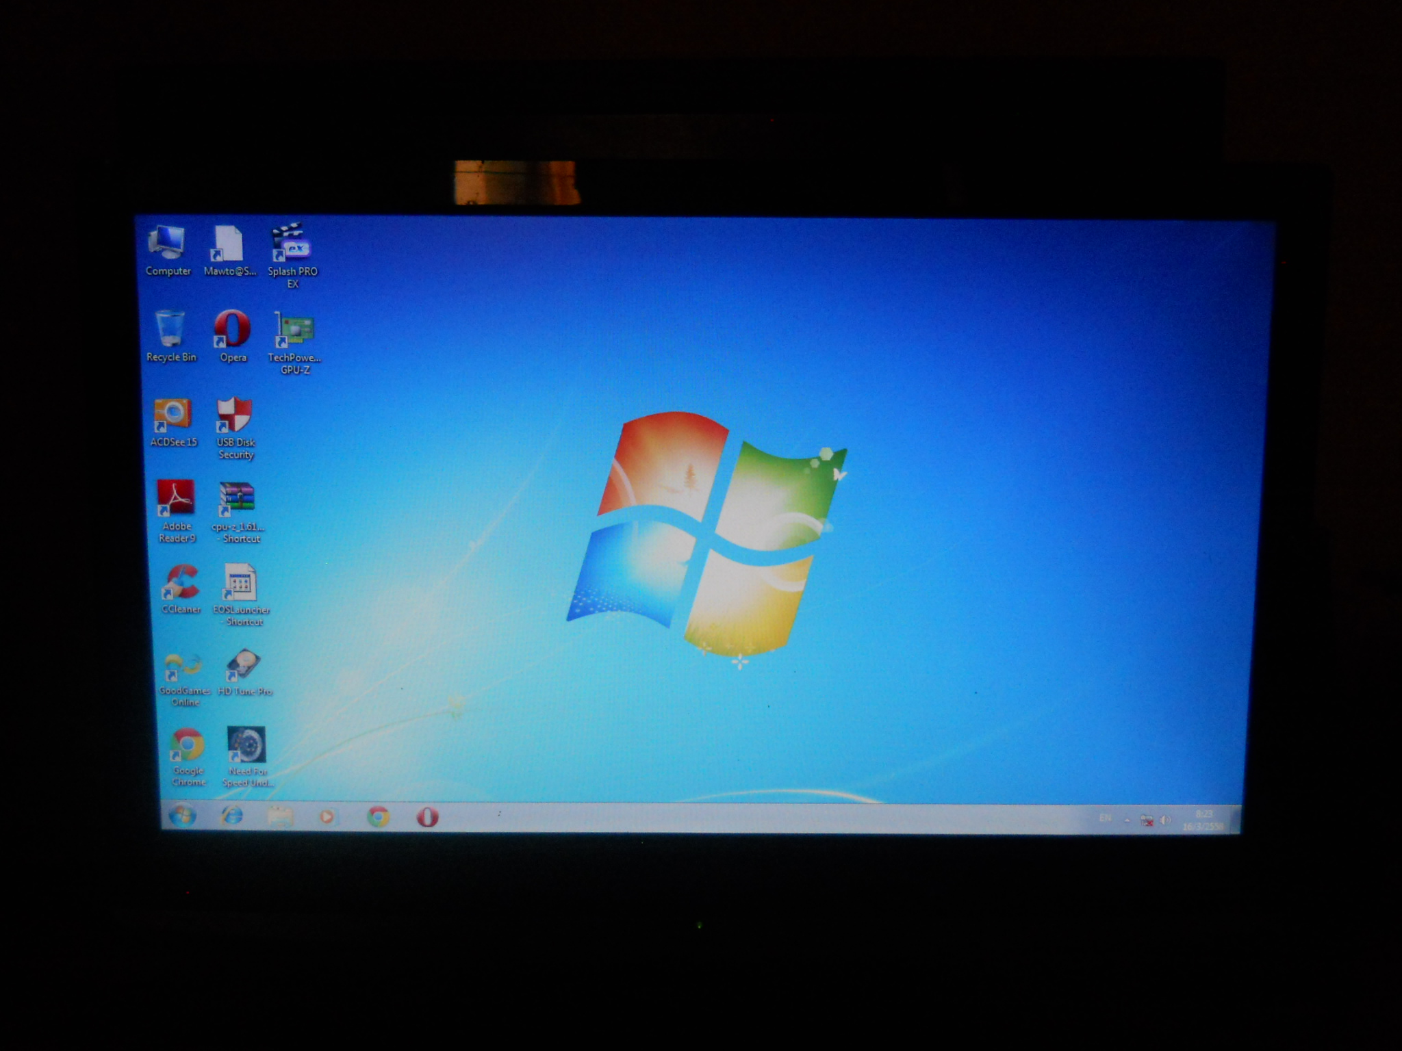Viewport: 1402px width, 1051px height.
Task: Launch Opera from the desktop shortcut
Action: pos(232,331)
